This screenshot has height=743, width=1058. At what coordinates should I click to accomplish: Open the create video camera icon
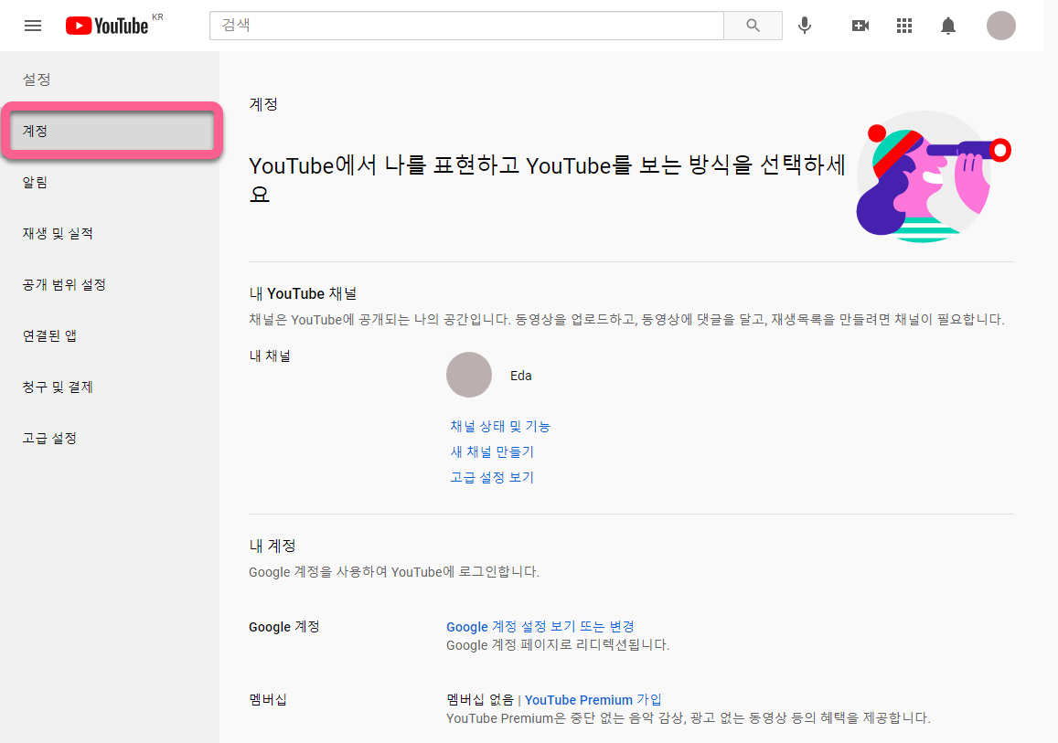(860, 26)
